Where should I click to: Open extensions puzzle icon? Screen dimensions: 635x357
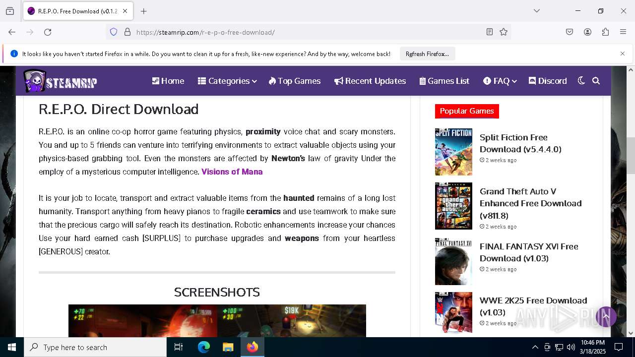click(605, 32)
